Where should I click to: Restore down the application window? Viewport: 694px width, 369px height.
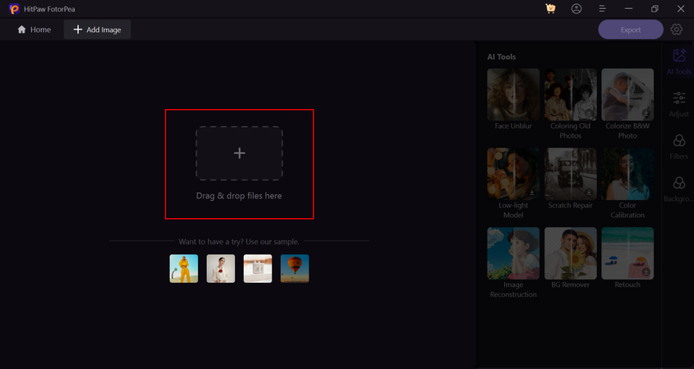[655, 9]
